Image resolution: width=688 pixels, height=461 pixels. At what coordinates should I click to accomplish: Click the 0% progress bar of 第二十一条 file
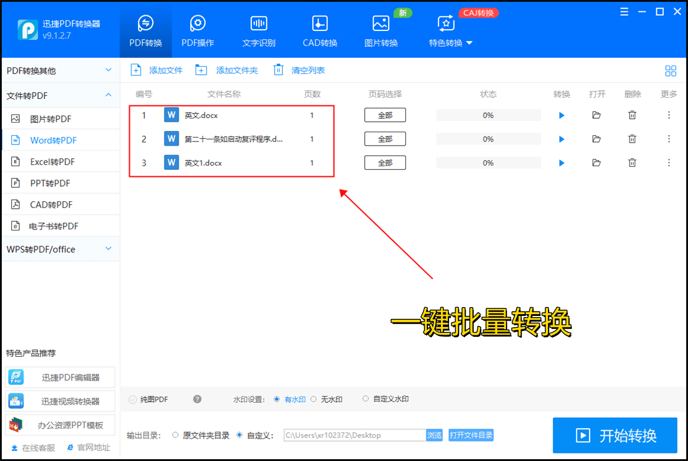coord(488,139)
